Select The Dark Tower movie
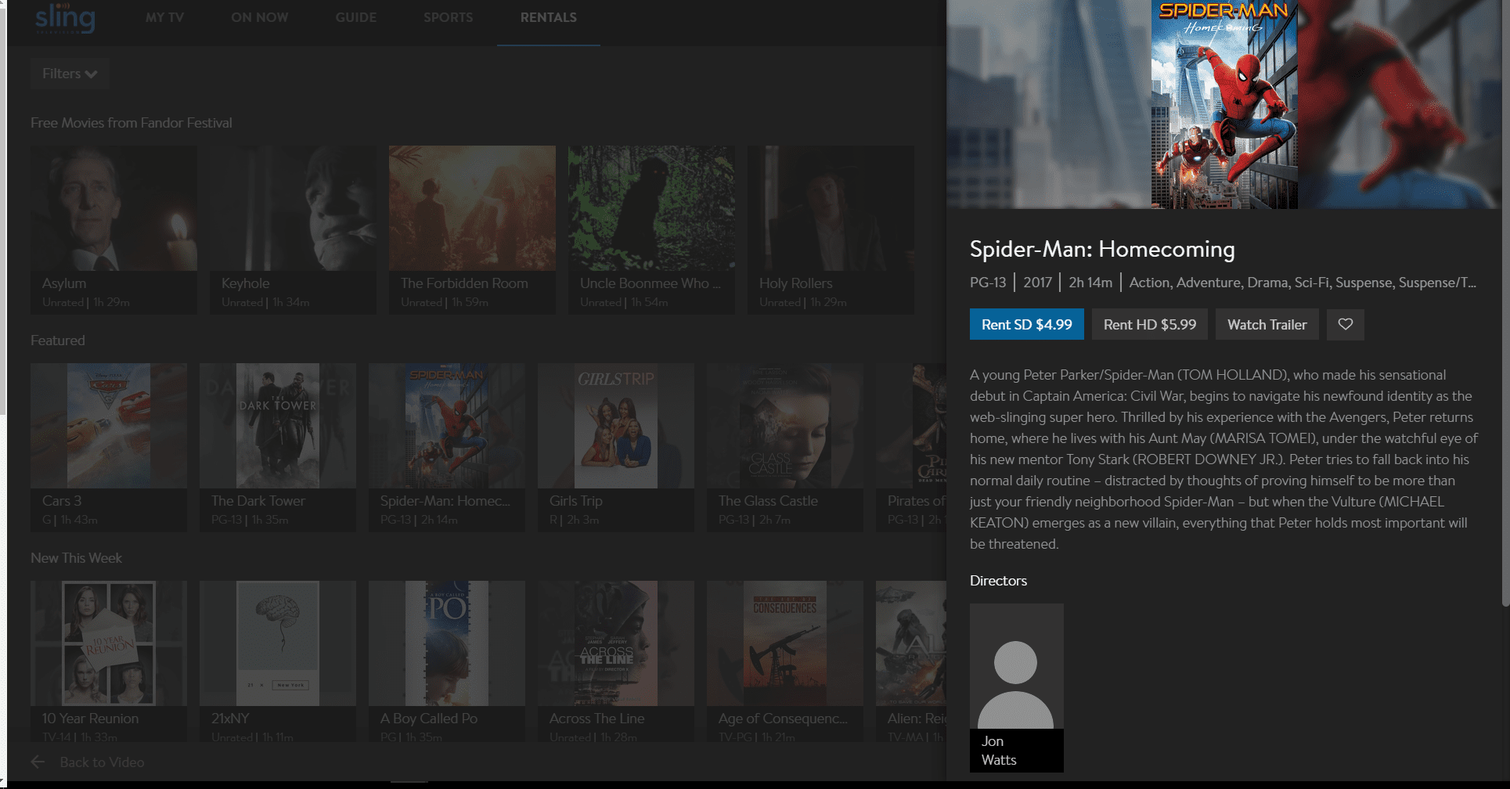This screenshot has width=1510, height=789. 278,447
